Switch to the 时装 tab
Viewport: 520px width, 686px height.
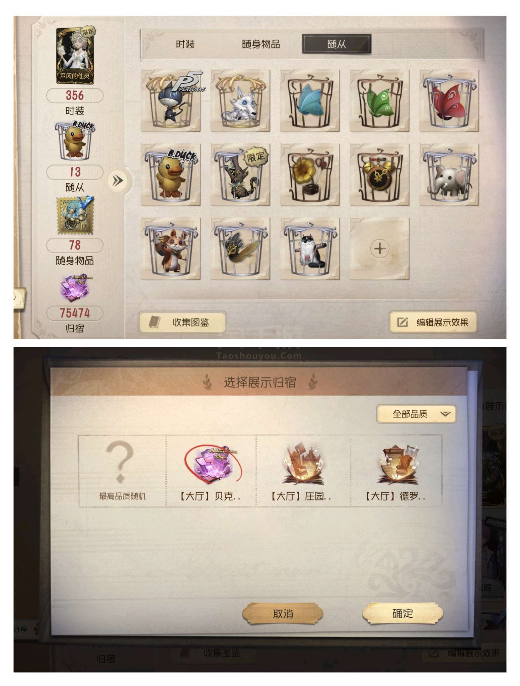[185, 44]
